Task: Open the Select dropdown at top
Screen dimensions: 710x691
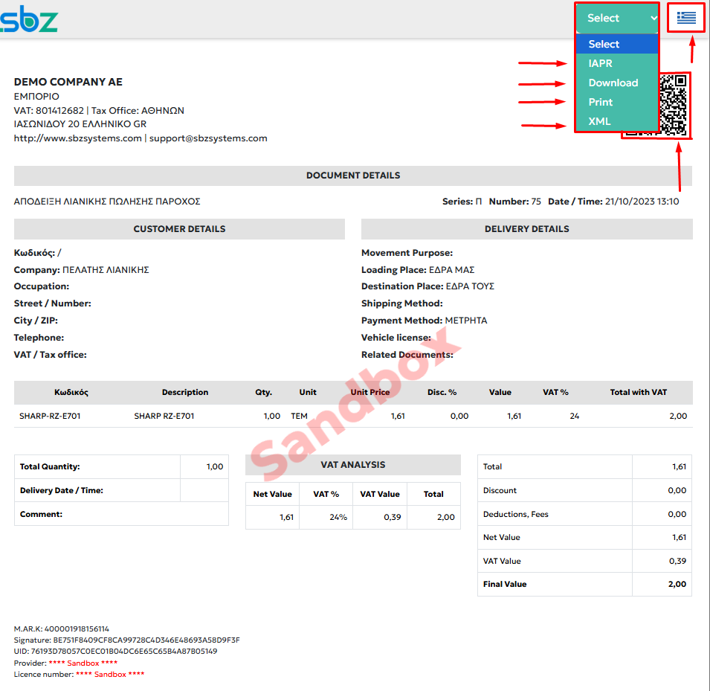Action: point(617,18)
